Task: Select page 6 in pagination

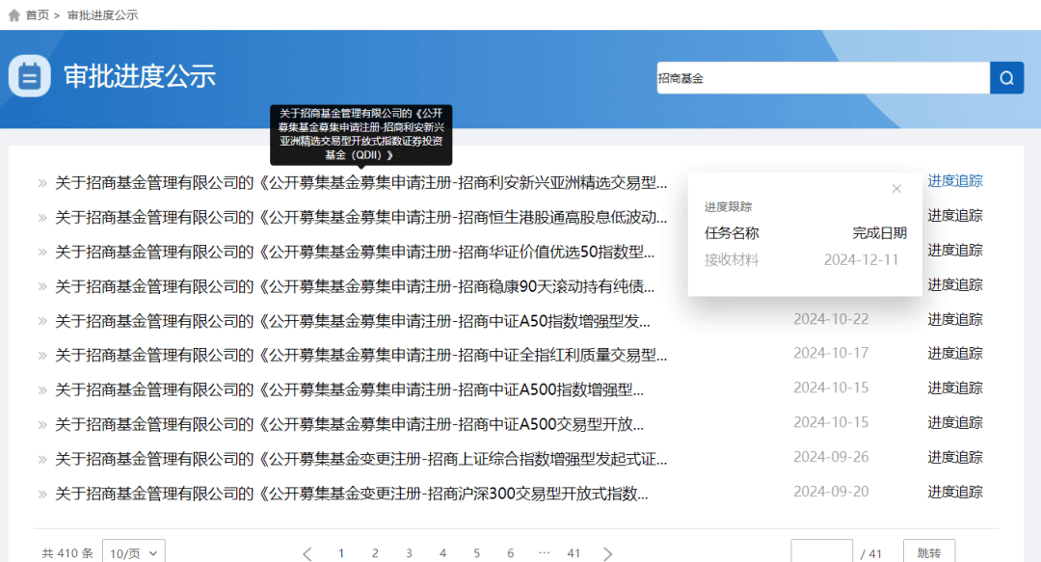Action: pyautogui.click(x=511, y=552)
